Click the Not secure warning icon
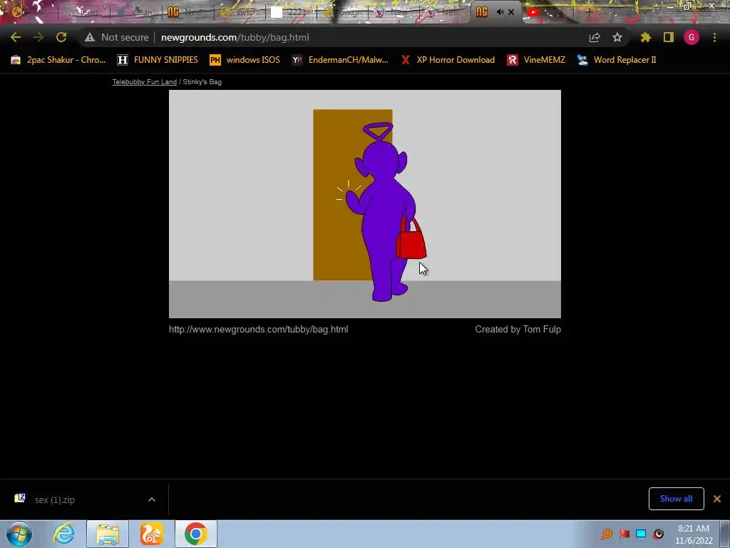The width and height of the screenshot is (730, 548). tap(90, 37)
